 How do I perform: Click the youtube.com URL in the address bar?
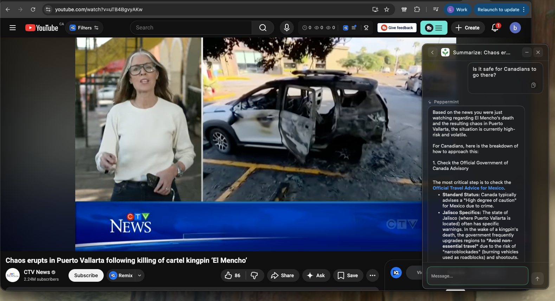click(x=99, y=9)
